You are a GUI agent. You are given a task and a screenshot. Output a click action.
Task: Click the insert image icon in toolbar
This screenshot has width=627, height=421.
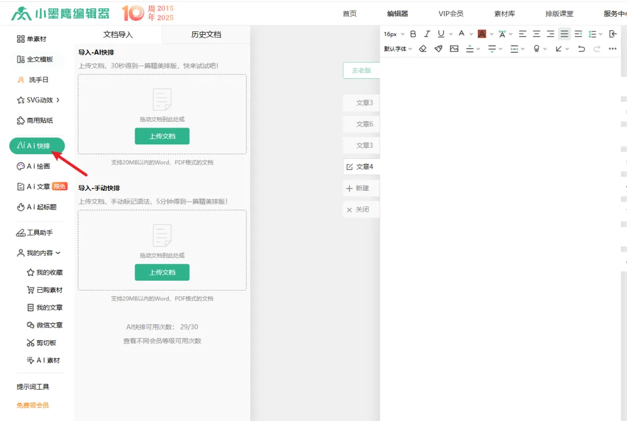(455, 49)
